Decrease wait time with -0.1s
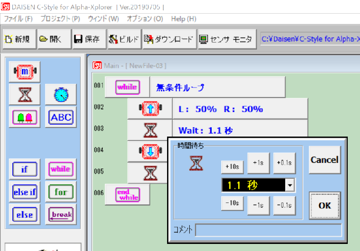Viewport: 360px width, 251px height. pos(284,205)
